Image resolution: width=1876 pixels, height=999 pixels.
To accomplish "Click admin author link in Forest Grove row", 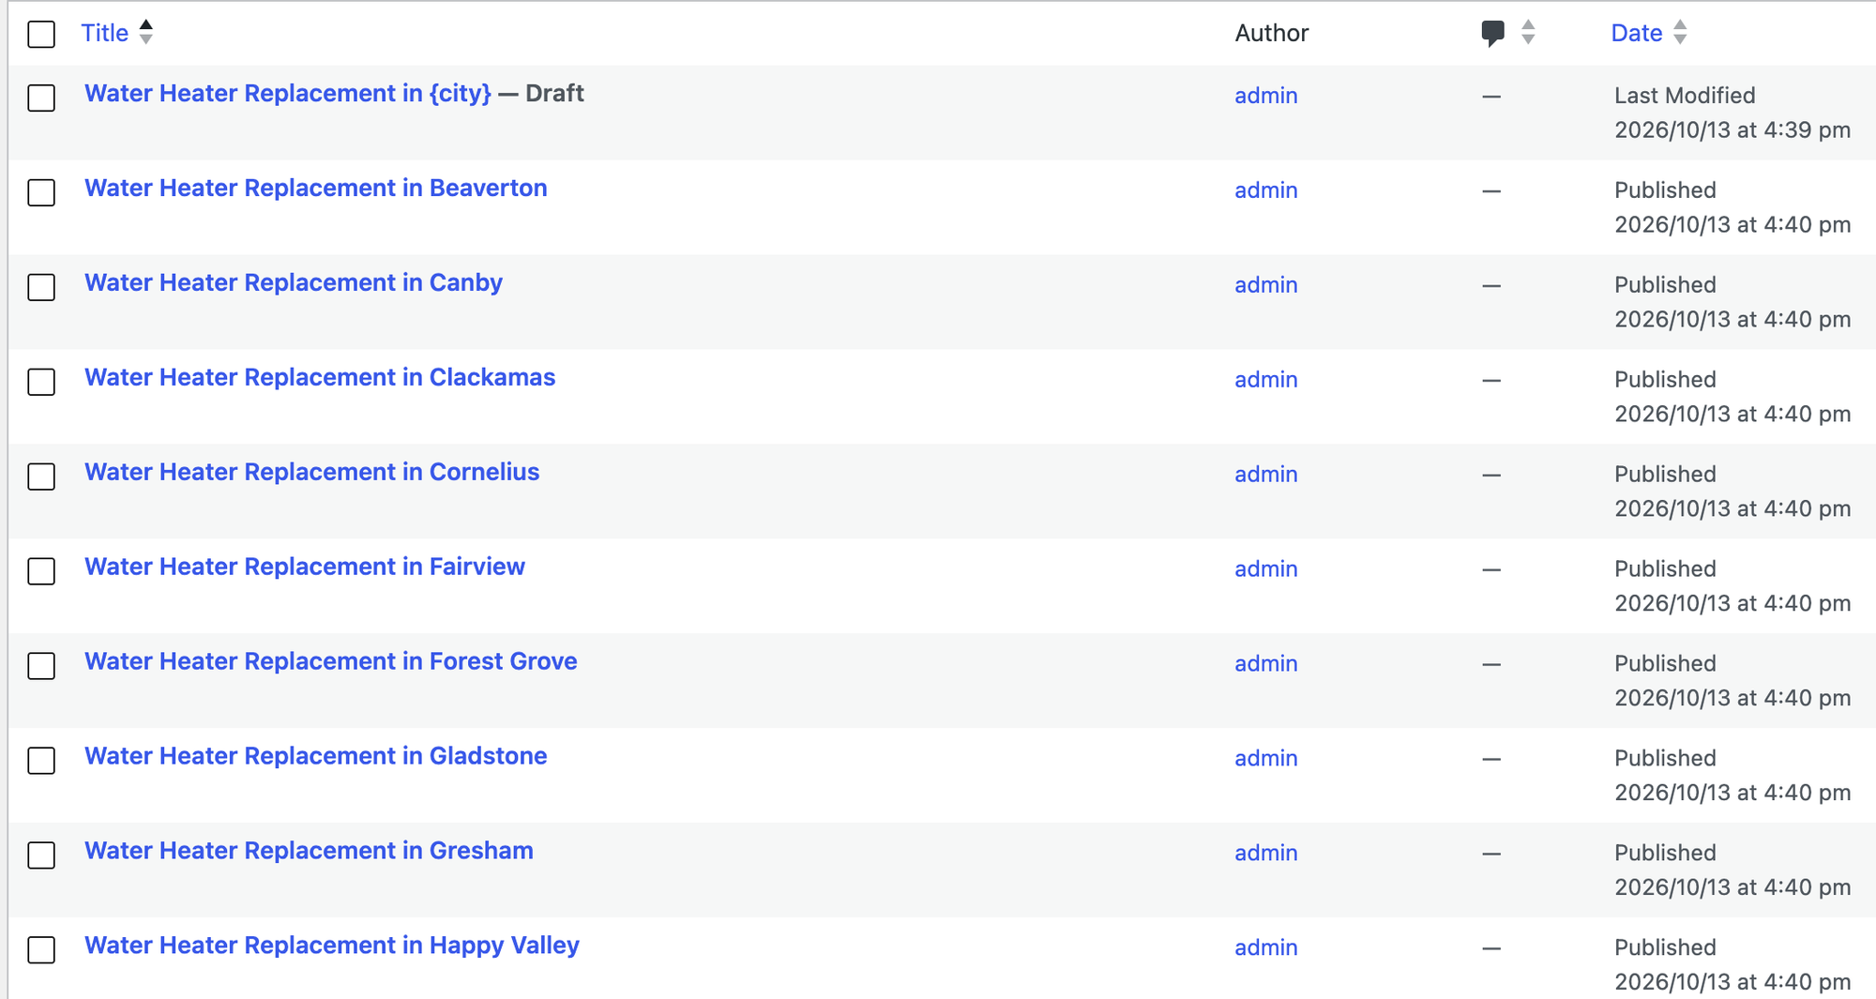I will tap(1265, 664).
